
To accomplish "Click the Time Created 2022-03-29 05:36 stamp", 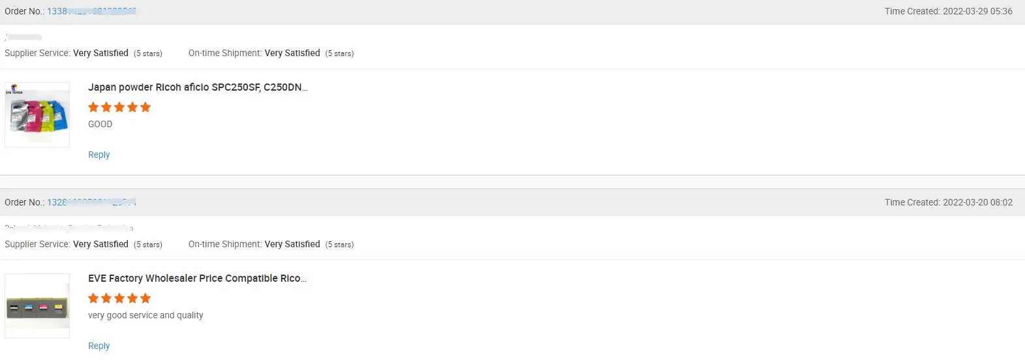I will click(x=948, y=11).
